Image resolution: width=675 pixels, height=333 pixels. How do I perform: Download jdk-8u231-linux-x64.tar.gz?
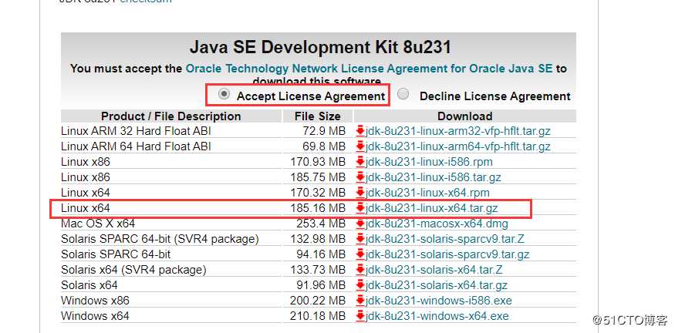click(x=431, y=208)
